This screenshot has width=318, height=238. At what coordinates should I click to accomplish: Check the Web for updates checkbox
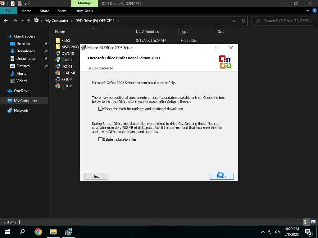click(x=100, y=109)
